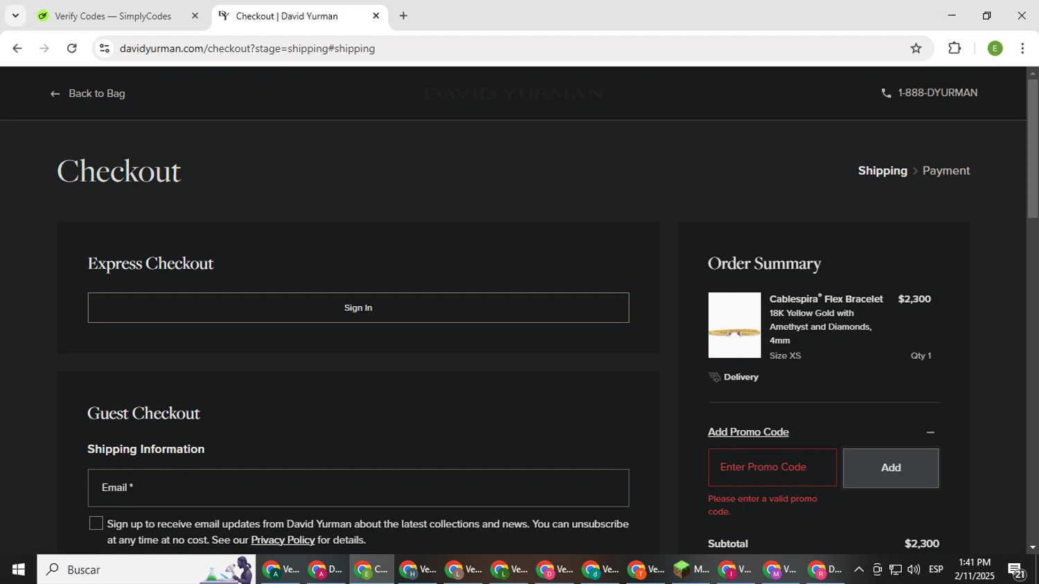Bookmark this page with the star icon
The image size is (1039, 584).
click(x=916, y=48)
